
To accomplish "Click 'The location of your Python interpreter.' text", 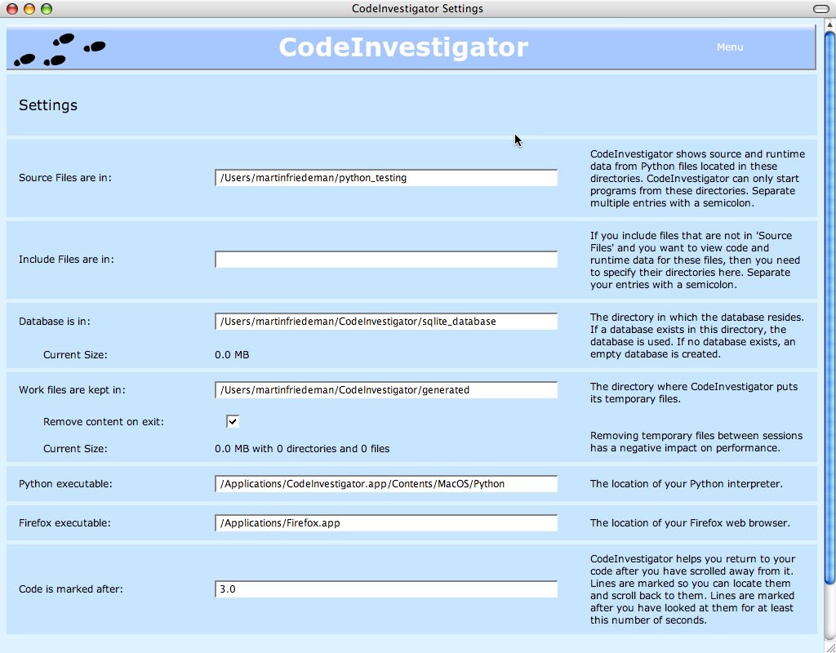I will coord(686,484).
